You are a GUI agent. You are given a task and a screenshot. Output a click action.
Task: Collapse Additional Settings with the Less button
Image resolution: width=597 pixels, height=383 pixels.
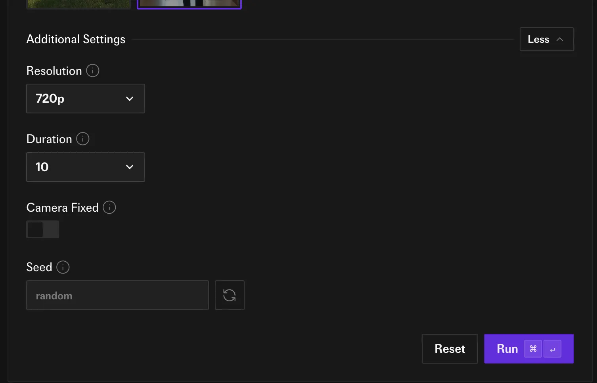[546, 39]
